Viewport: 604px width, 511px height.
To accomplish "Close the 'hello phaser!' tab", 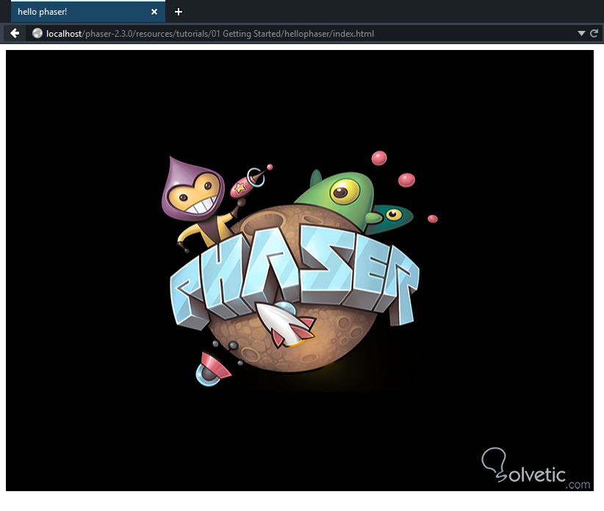I will (x=154, y=12).
